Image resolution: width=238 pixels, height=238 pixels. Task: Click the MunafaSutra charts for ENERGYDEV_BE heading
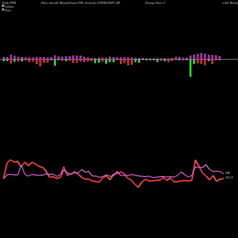[x=80, y=3]
